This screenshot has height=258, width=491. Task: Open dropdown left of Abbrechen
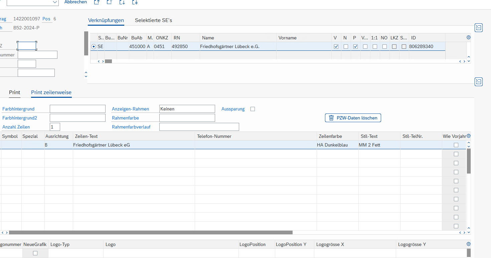[55, 2]
